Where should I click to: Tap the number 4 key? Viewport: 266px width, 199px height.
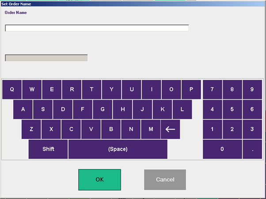pyautogui.click(x=213, y=109)
